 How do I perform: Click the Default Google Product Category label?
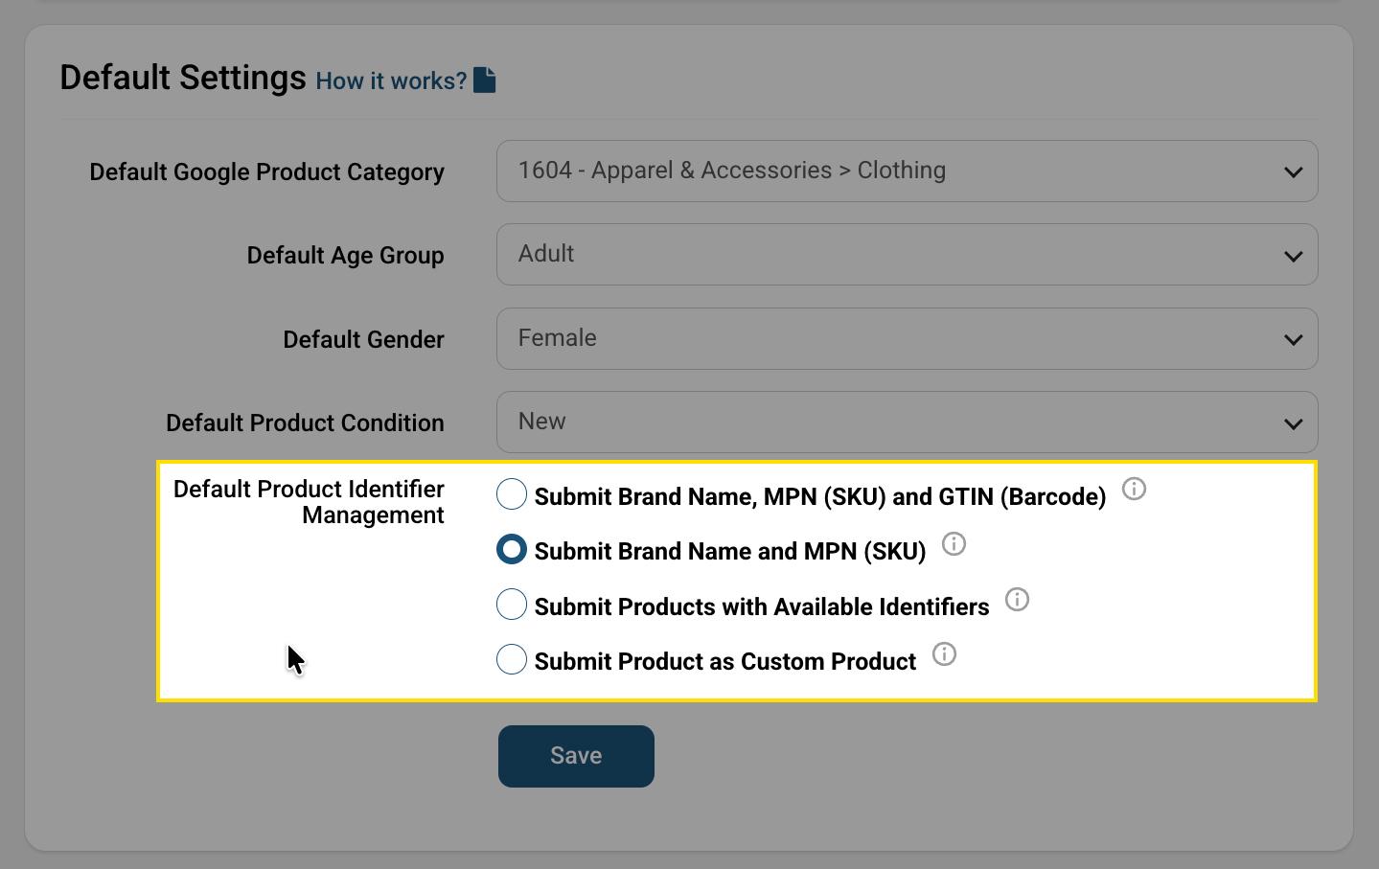(x=266, y=172)
